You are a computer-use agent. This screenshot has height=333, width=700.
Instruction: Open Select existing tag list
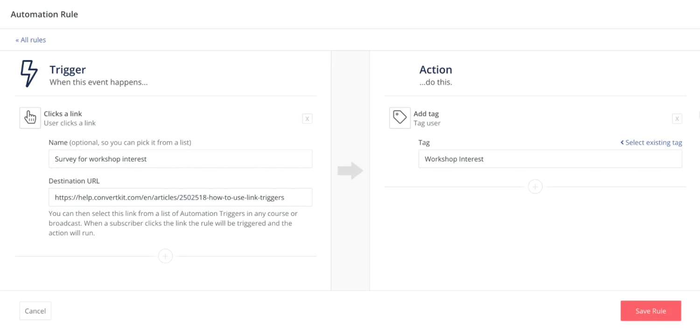(651, 143)
